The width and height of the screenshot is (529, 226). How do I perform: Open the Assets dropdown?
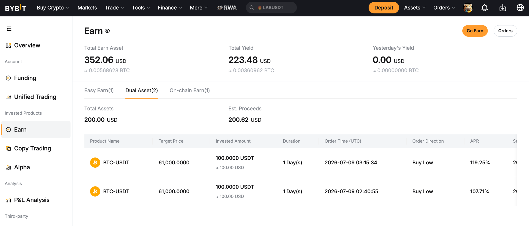click(415, 8)
